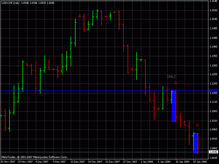Select the blue rectangle near 15 Jan 2008
Image resolution: width=219 pixels, height=164 pixels.
coord(196,143)
